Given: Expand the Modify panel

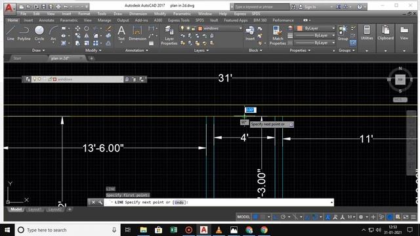Looking at the screenshot, I should point(93,50).
